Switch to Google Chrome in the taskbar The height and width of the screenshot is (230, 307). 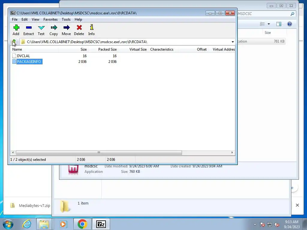pyautogui.click(x=82, y=224)
